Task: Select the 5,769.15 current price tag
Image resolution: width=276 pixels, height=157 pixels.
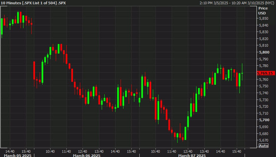Action: [266, 73]
